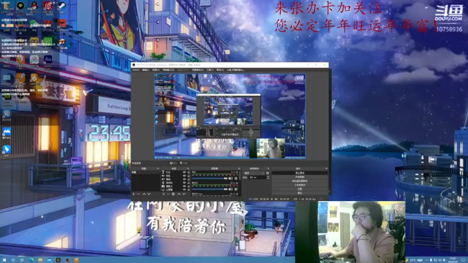Open the 文件(F) File menu in OBS
The width and height of the screenshot is (468, 263).
pyautogui.click(x=136, y=70)
